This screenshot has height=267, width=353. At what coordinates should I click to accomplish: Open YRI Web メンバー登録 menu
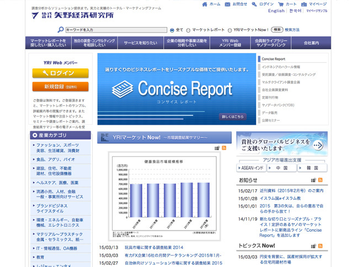231,43
